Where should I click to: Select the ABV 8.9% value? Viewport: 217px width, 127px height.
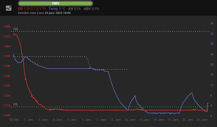pos(91,9)
